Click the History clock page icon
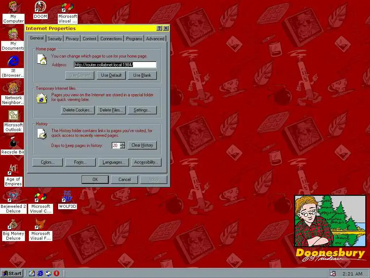Image resolution: width=370 pixels, height=278 pixels. pos(42,134)
